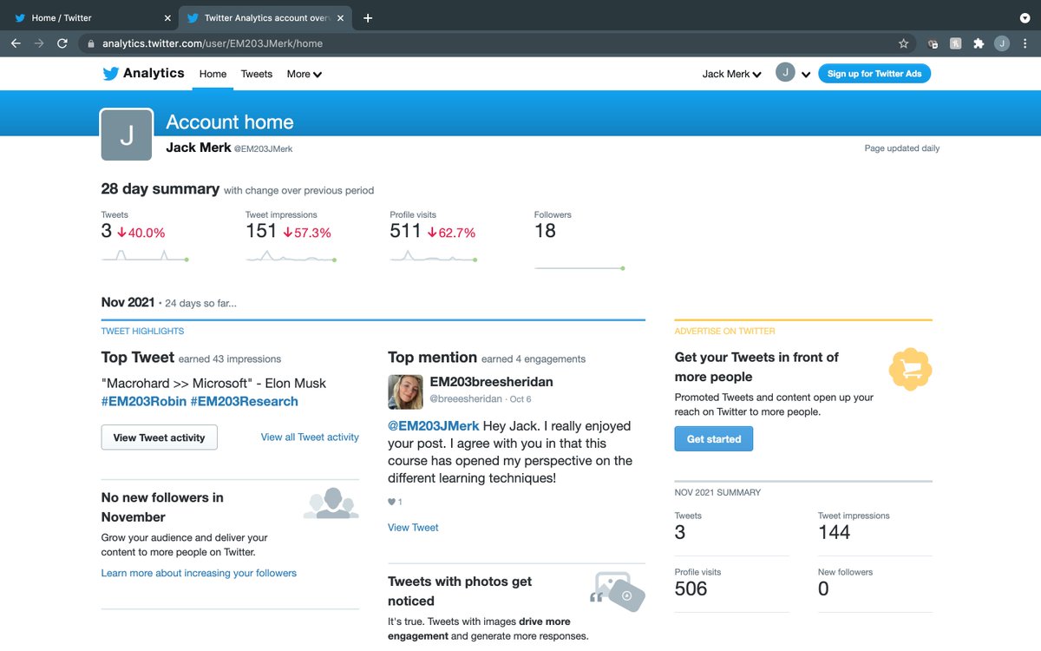Click the Tweets sparkline chart
The width and height of the screenshot is (1041, 651).
145,255
